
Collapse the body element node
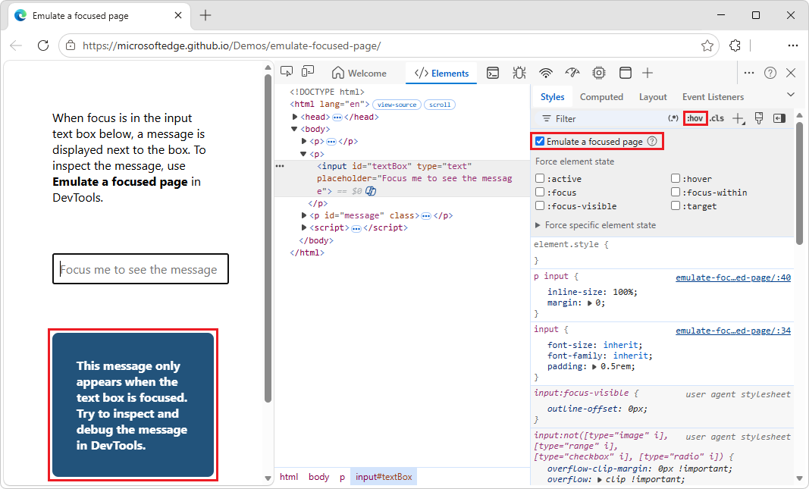click(294, 129)
